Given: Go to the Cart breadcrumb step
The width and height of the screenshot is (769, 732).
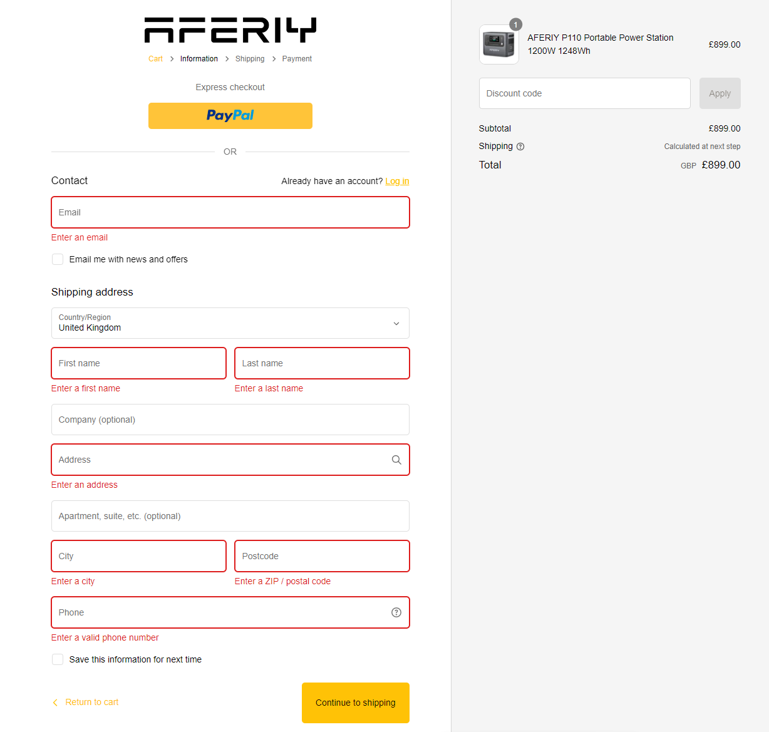Looking at the screenshot, I should coord(155,59).
